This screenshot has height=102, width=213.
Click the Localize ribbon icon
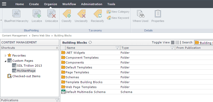pos(37,13)
